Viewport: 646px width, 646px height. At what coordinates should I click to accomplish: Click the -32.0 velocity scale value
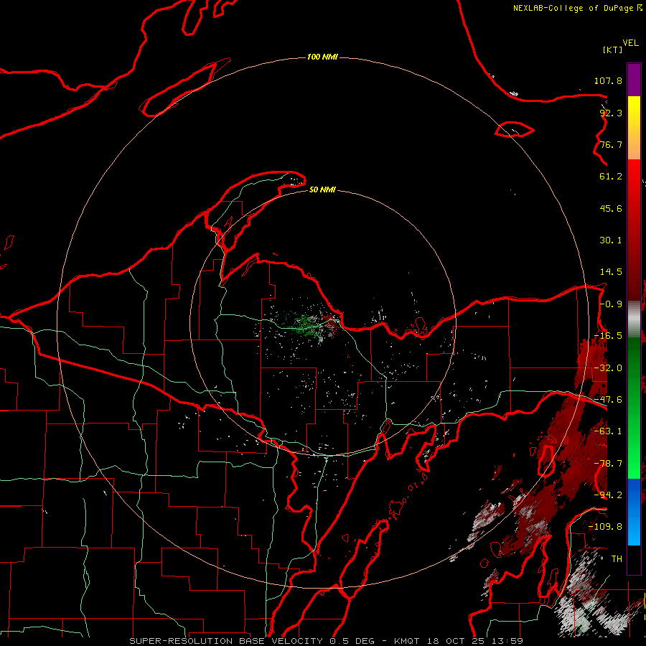click(x=608, y=368)
